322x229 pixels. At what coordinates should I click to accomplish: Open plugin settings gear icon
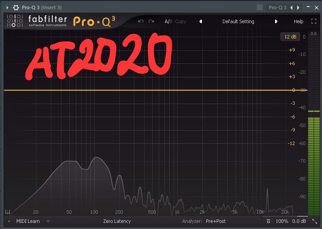click(x=16, y=7)
